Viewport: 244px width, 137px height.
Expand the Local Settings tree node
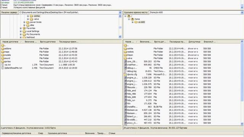click(x=21, y=31)
